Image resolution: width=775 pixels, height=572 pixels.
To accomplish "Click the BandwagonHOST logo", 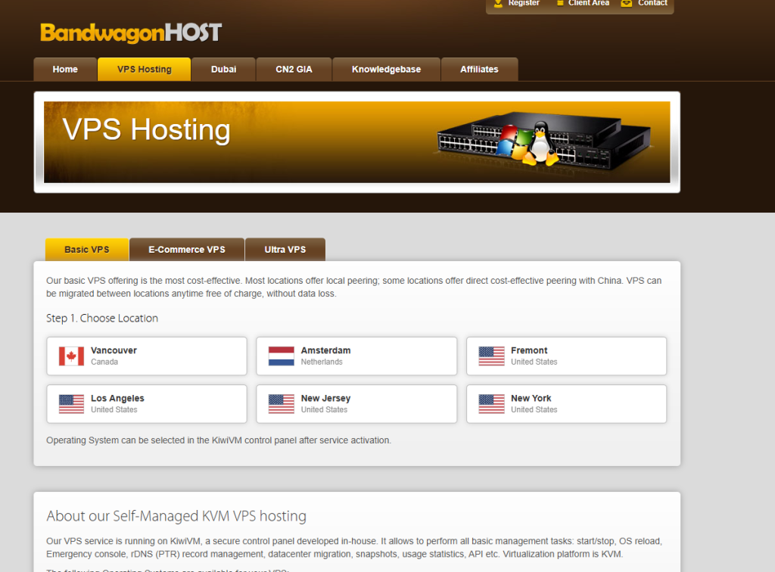I will click(131, 33).
